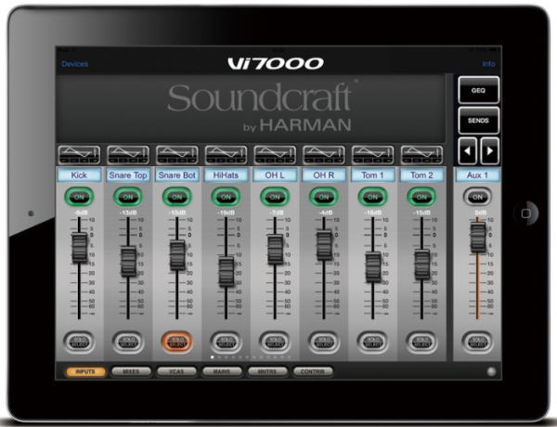The image size is (557, 427).
Task: Switch to the MAINS tab
Action: pos(222,371)
